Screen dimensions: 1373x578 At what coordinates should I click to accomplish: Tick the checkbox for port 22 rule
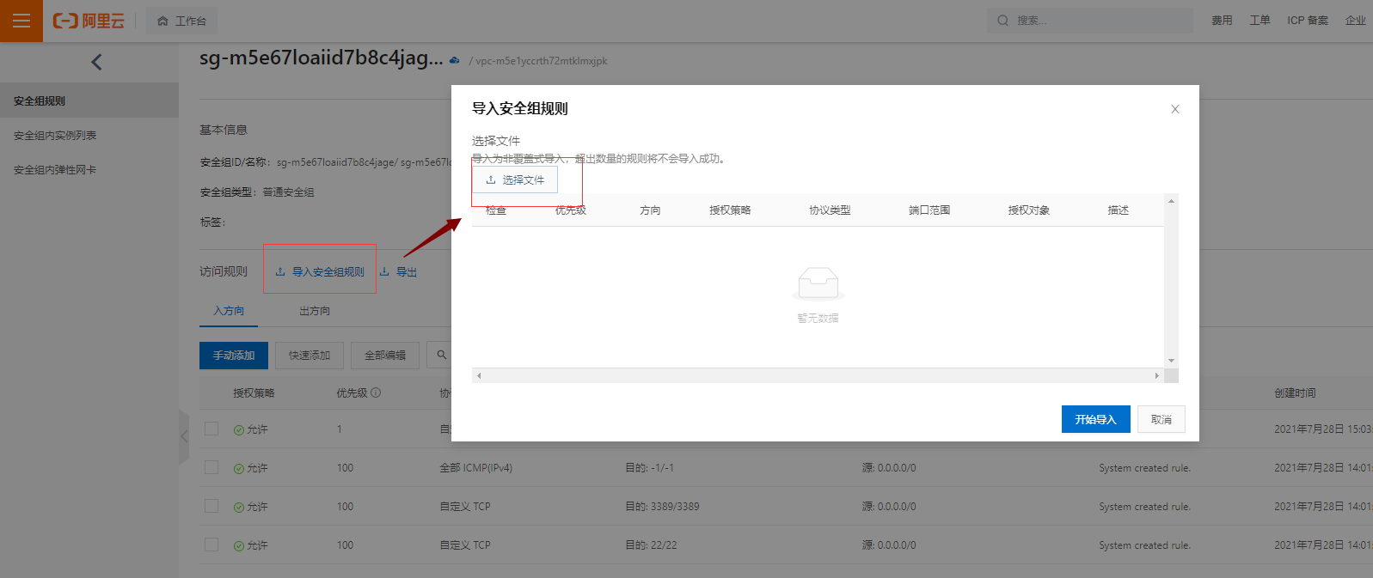point(211,545)
